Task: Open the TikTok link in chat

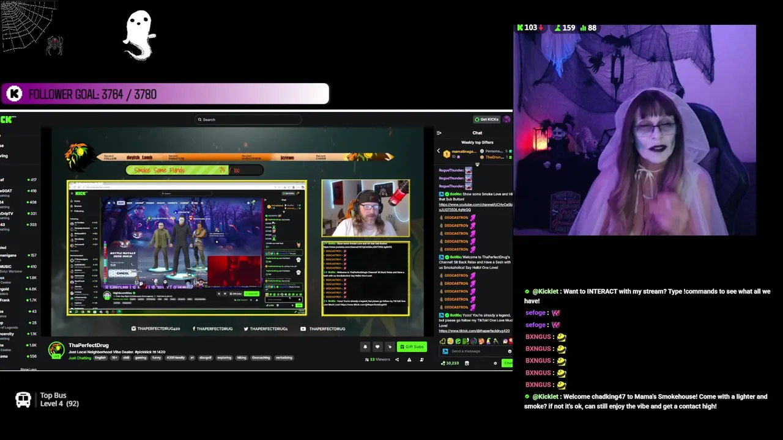Action: coord(475,331)
